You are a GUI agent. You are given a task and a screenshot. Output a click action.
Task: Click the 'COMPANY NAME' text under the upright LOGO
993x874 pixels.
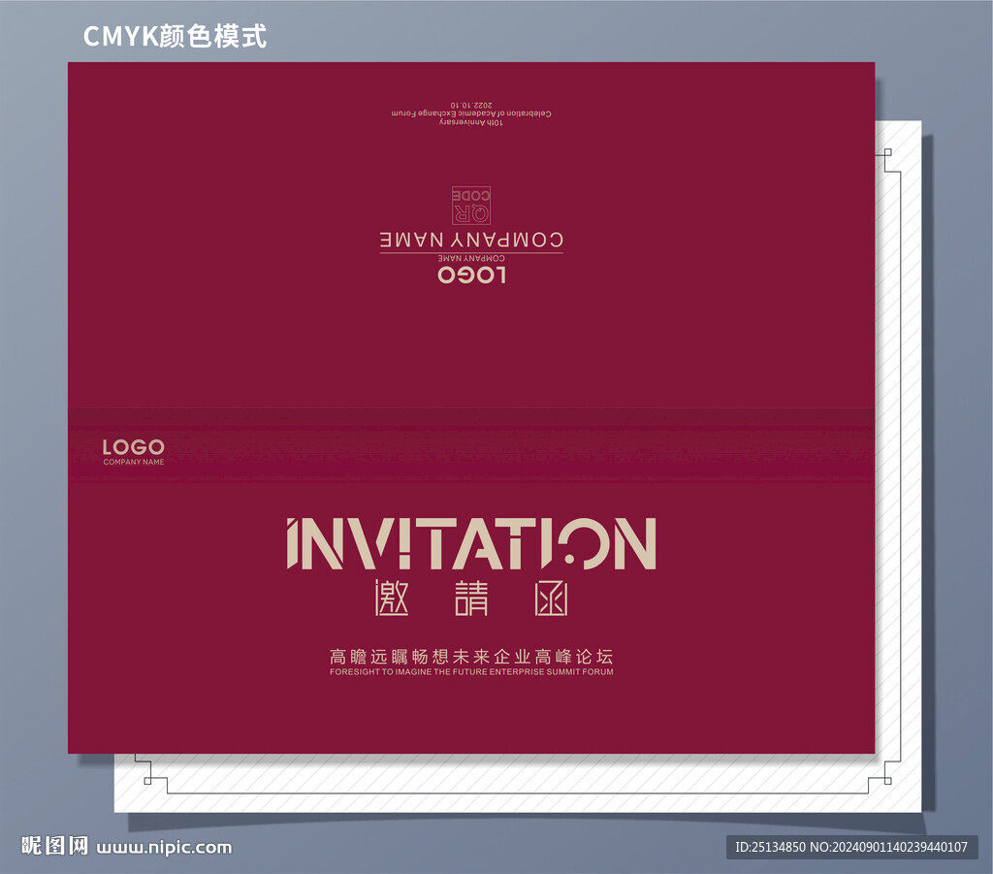134,463
